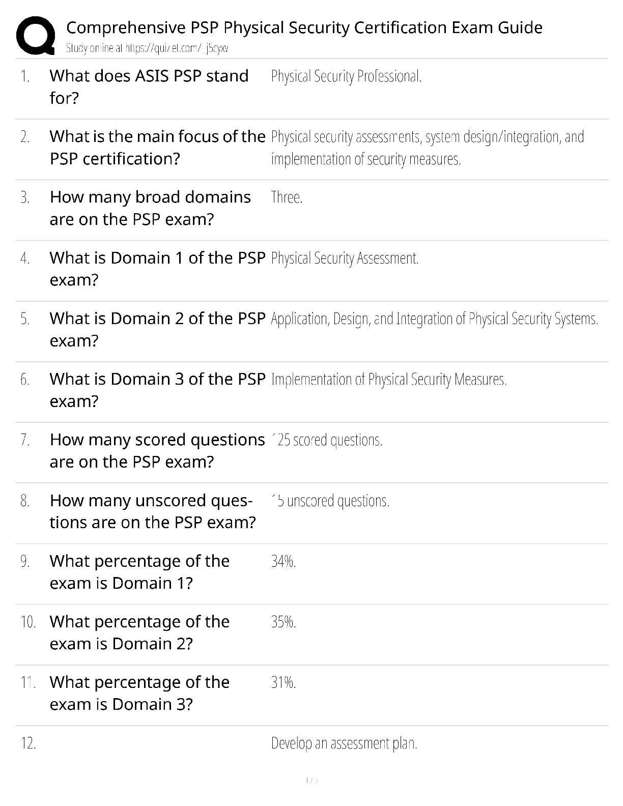The width and height of the screenshot is (623, 806).
Task: Click 'Develop an assessment plan.' on item 12
Action: coord(344,743)
